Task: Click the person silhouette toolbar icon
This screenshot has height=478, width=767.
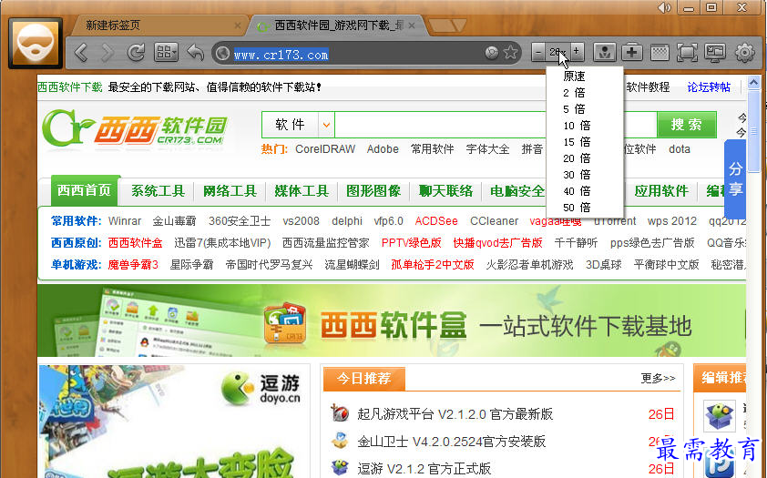Action: [604, 52]
